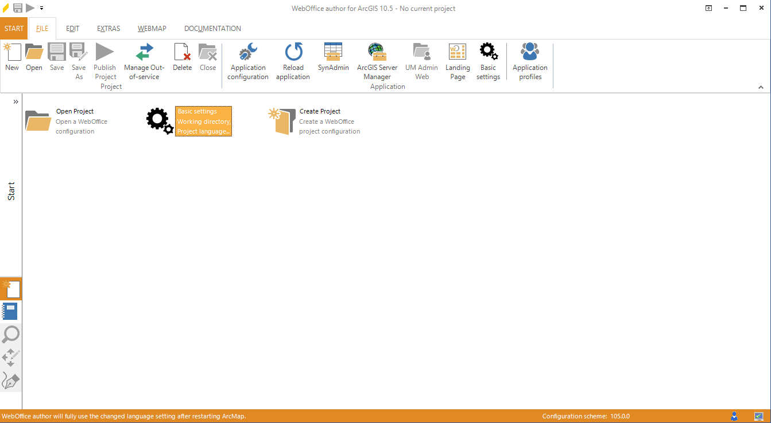The image size is (771, 423).
Task: Select the search magnifier in the left sidebar
Action: [11, 334]
